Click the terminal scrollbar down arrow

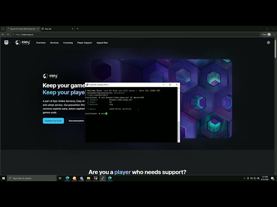click(x=179, y=141)
